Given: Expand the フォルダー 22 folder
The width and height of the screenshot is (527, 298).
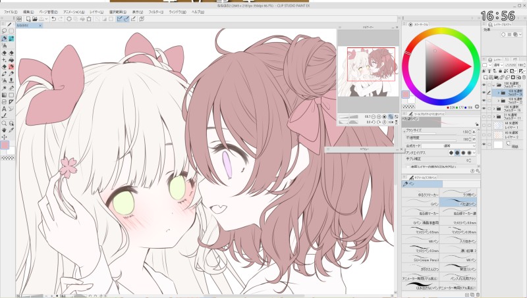Looking at the screenshot, I should 499,101.
